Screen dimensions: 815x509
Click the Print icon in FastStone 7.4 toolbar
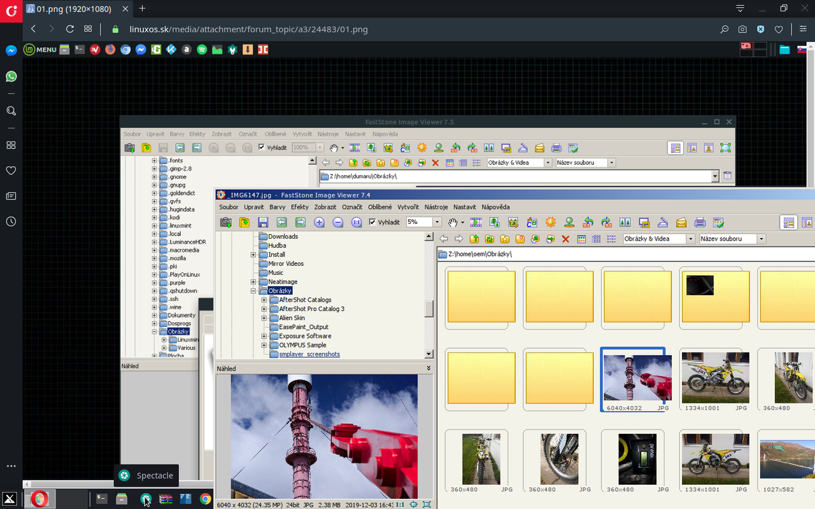[700, 222]
